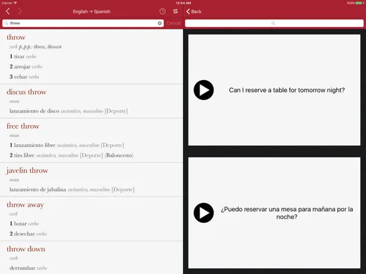
Task: Open the 'throw down' entry
Action: coord(26,249)
